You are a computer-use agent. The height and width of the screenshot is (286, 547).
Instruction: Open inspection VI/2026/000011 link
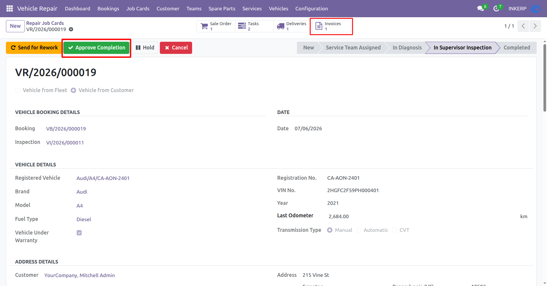65,143
